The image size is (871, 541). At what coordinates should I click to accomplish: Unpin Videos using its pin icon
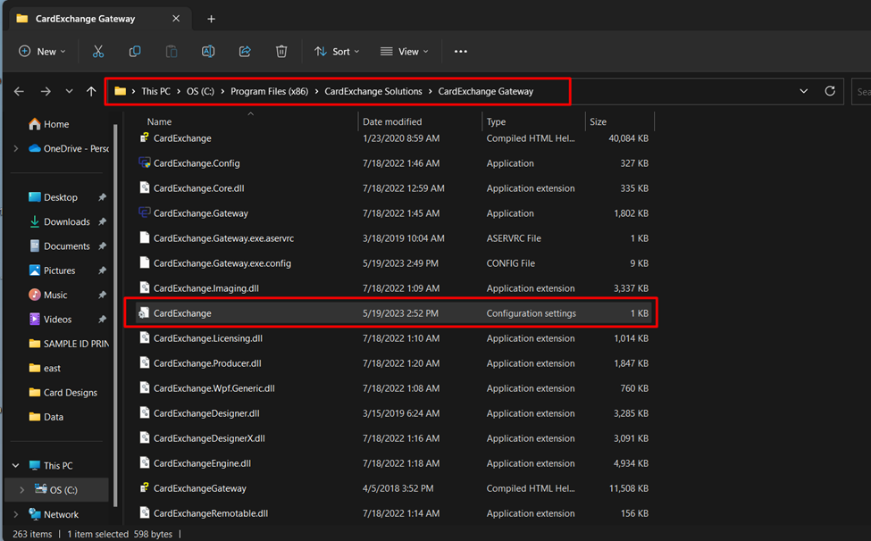pos(102,320)
